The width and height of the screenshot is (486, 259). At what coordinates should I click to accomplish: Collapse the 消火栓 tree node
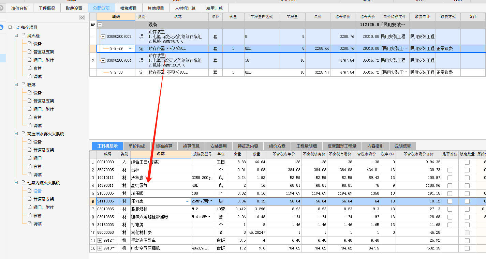click(17, 35)
